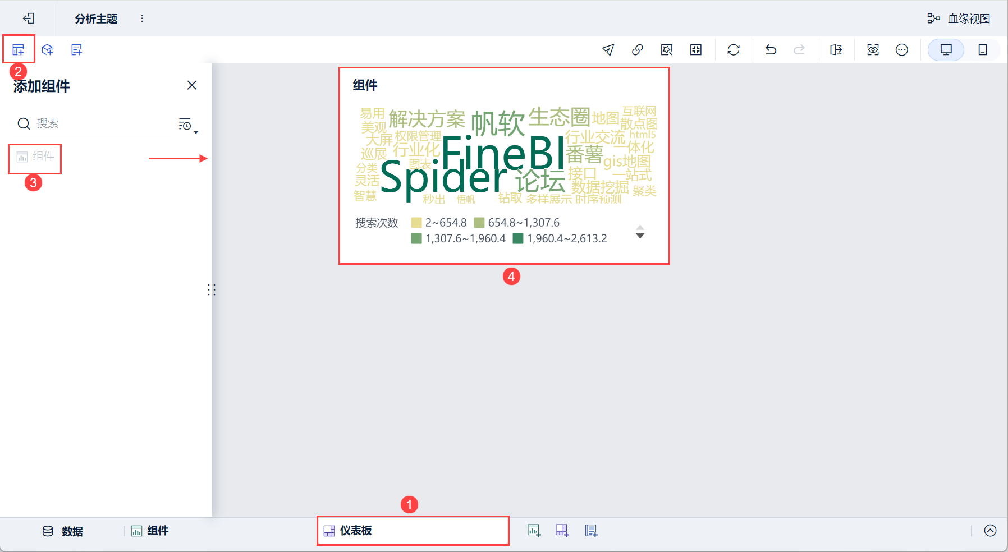
Task: Click the 1,307.6~1,960.4 legend color swatch
Action: [416, 238]
